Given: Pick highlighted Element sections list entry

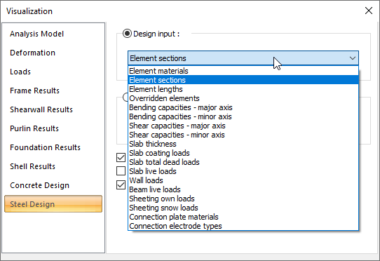Looking at the screenshot, I should point(243,80).
